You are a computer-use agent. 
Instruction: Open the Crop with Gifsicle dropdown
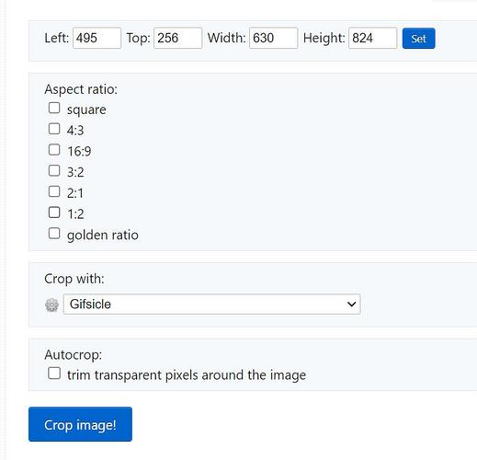211,304
